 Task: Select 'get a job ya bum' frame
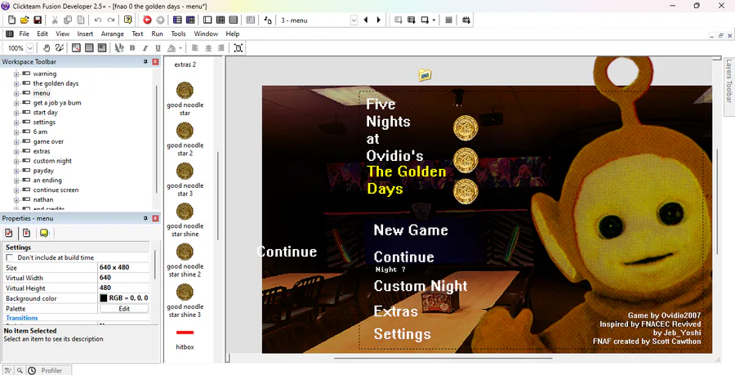click(56, 103)
